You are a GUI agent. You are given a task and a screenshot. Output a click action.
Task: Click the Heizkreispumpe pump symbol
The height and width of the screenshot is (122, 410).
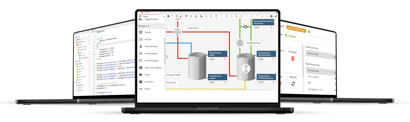point(240,43)
